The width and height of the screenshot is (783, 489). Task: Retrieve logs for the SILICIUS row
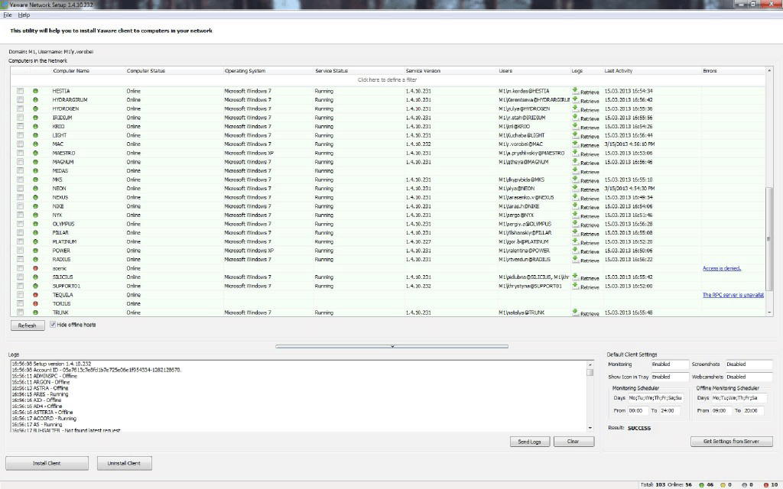tap(585, 277)
